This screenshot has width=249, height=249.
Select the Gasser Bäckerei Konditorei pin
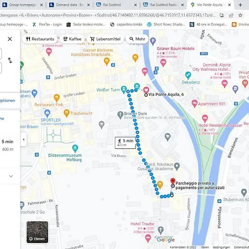[107, 61]
